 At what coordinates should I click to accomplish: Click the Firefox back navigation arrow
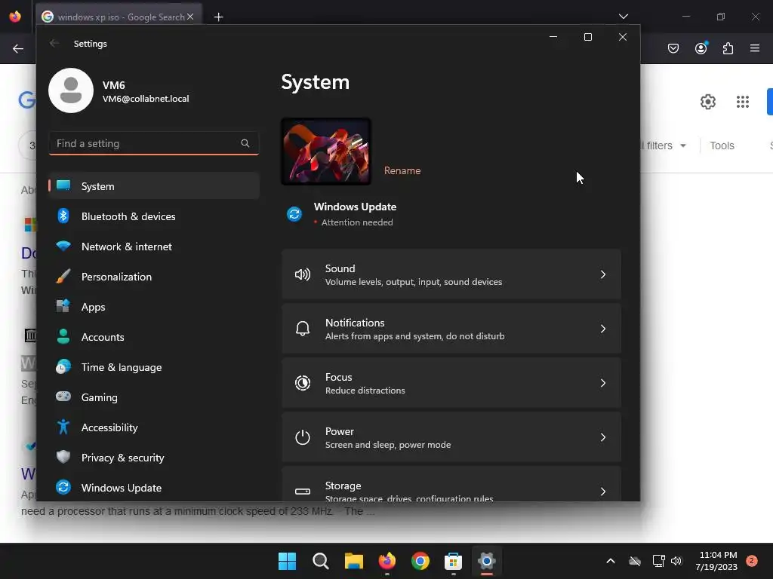pos(18,48)
